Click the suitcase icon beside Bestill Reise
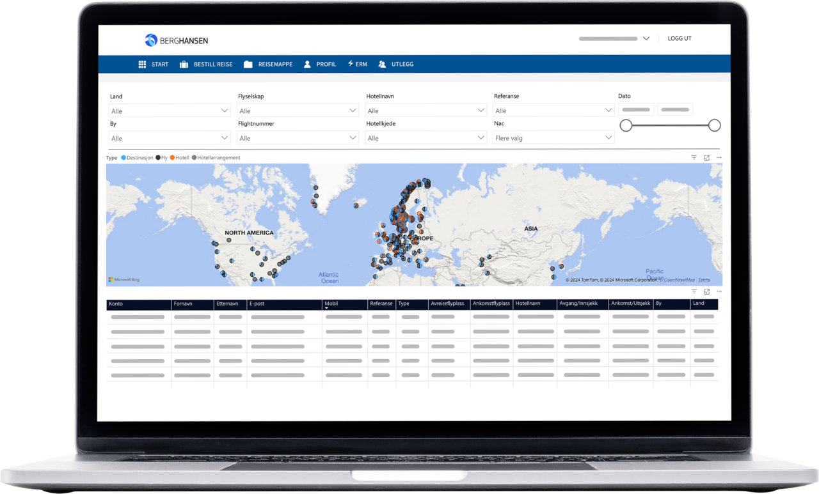Viewport: 819px width, 494px height. pos(184,65)
